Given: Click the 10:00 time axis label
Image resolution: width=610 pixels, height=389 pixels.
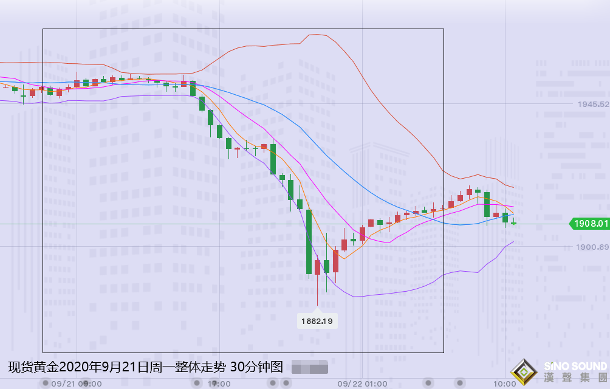Looking at the screenshot, I should coord(505,384).
